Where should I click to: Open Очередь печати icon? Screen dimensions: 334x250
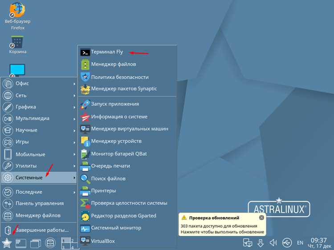tap(85, 166)
